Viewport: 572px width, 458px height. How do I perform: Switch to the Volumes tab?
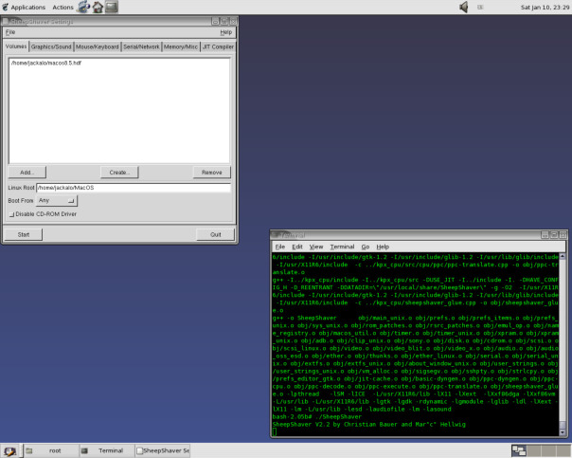[16, 46]
